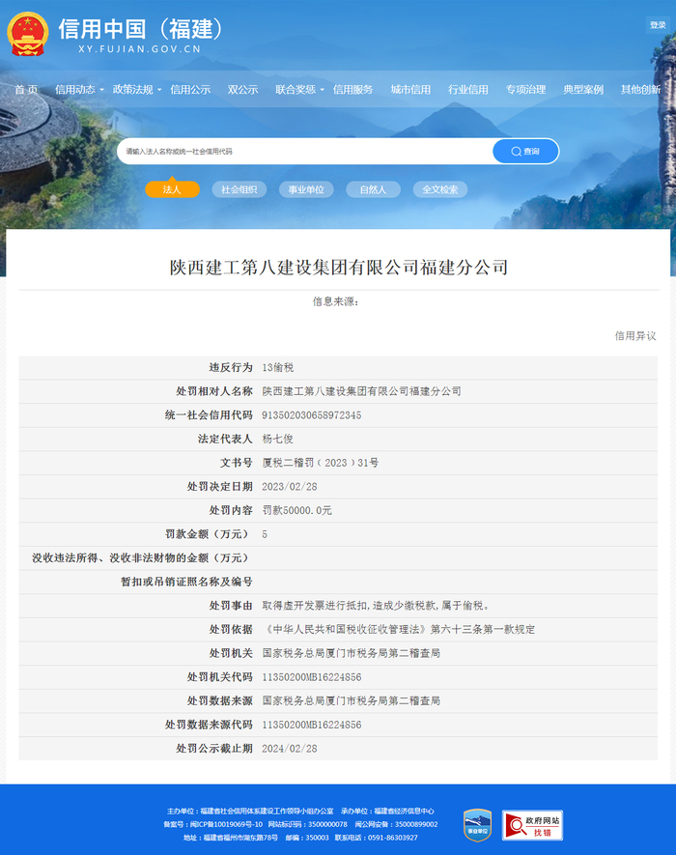Open the 信用服务 menu item
This screenshot has height=855, width=676.
point(352,90)
